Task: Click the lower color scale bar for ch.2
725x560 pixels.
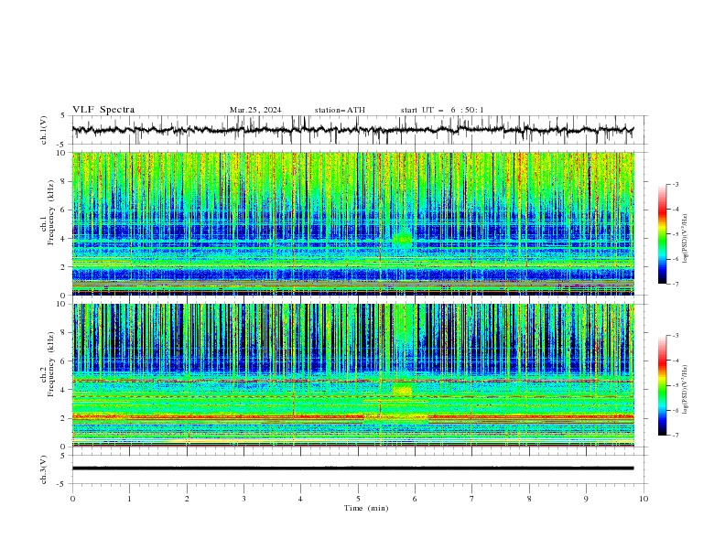Action: (x=662, y=385)
